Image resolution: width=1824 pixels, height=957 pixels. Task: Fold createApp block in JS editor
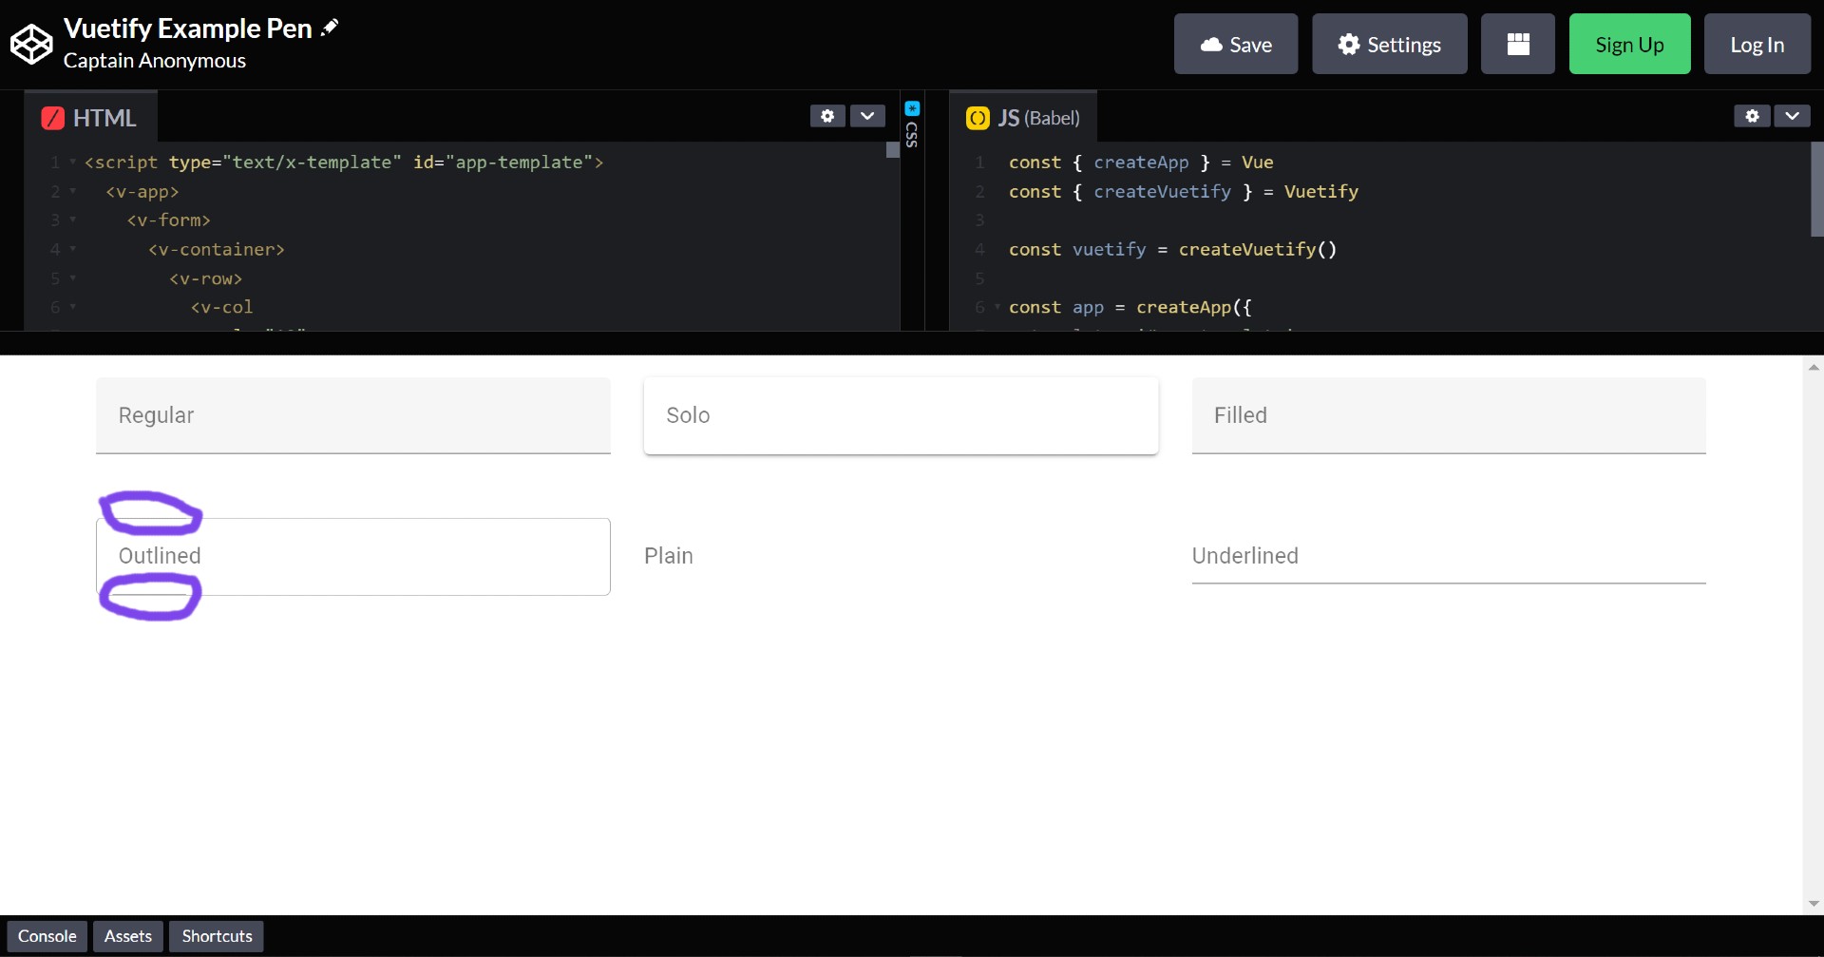997,307
